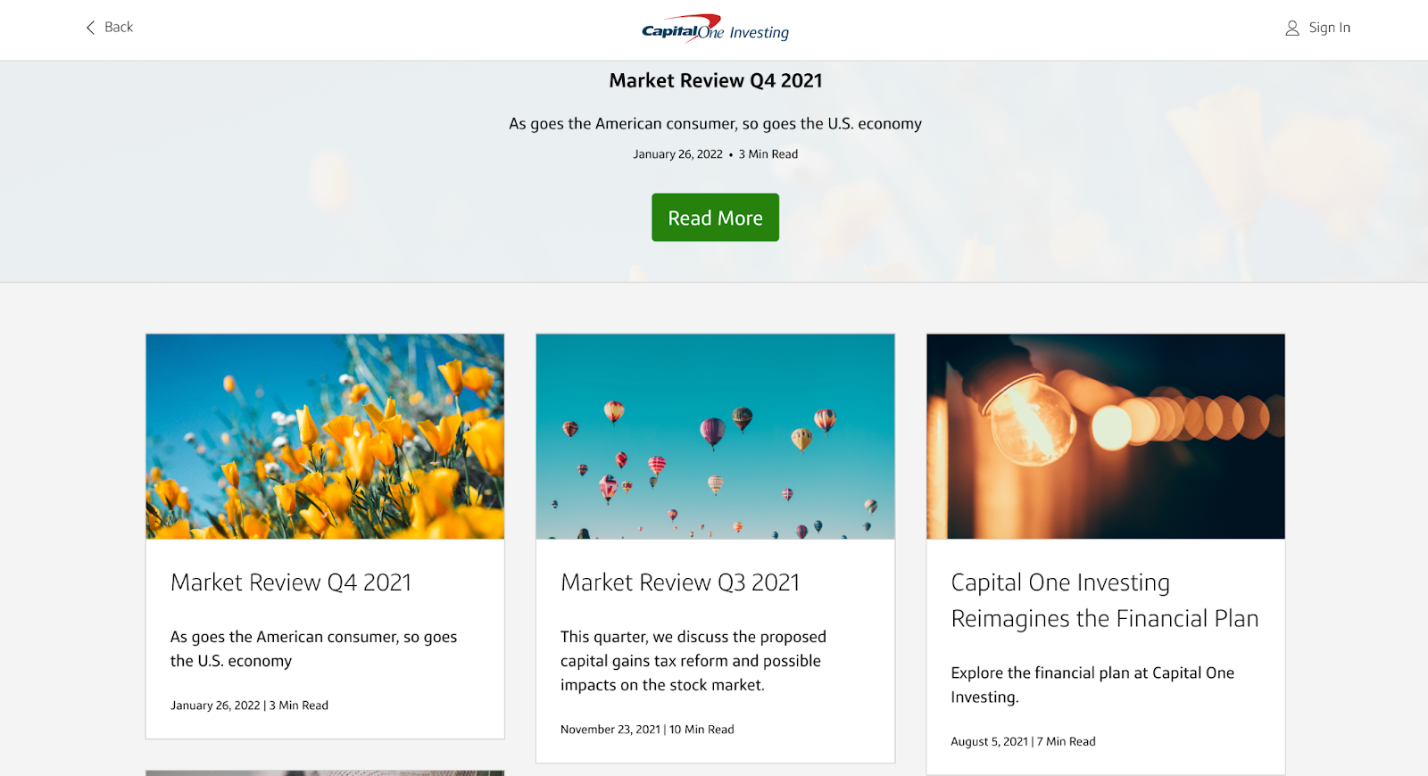Click the hero 3 Min Read label
The height and width of the screenshot is (776, 1428).
pyautogui.click(x=768, y=154)
